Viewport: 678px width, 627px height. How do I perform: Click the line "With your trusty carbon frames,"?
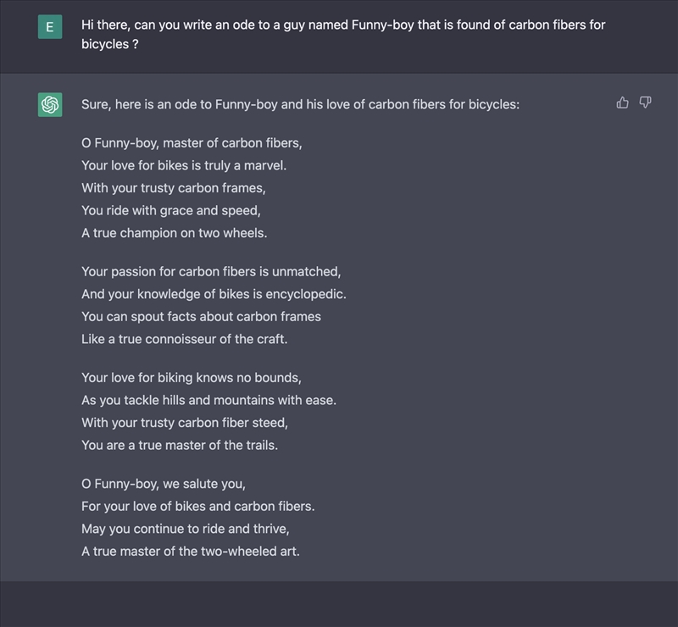point(174,188)
